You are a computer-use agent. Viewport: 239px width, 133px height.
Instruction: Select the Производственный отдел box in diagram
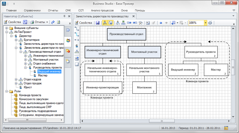(x=126, y=34)
